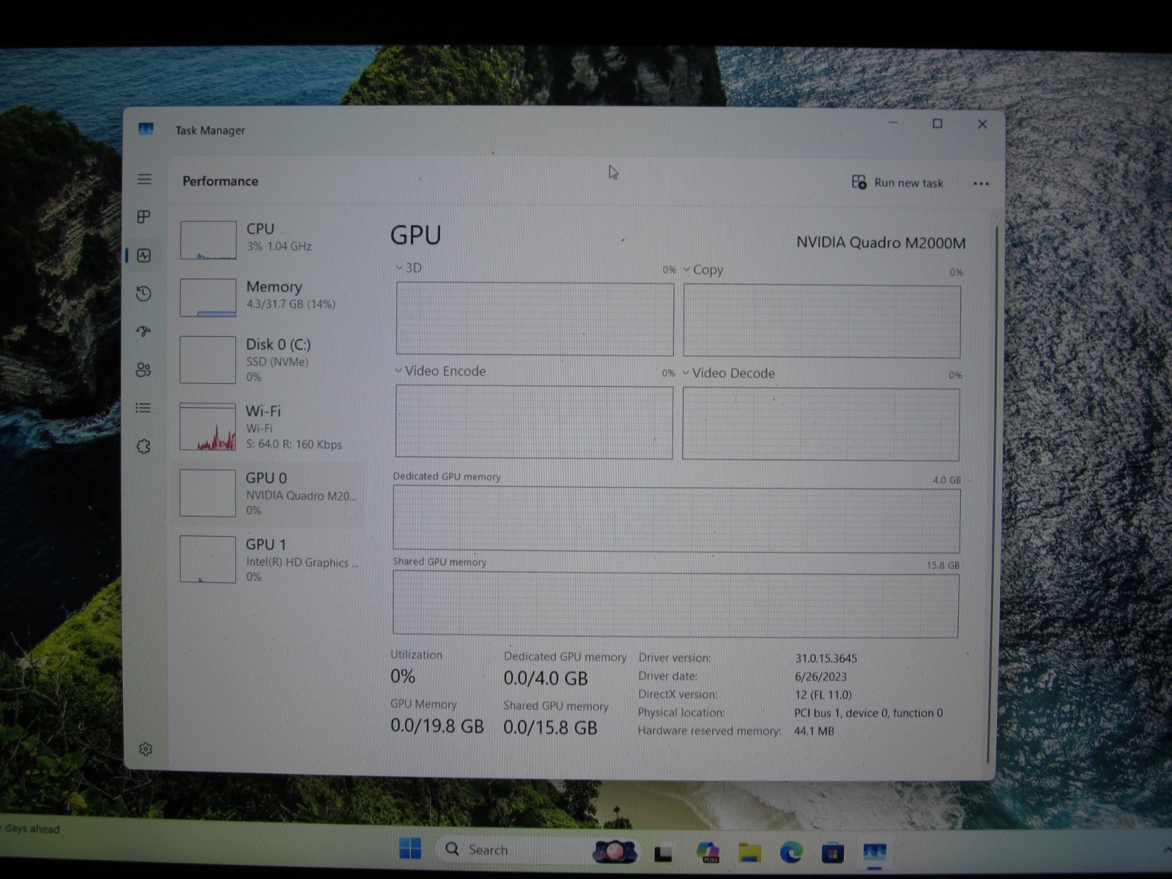Open the Services page icon
This screenshot has height=879, width=1172.
click(144, 446)
